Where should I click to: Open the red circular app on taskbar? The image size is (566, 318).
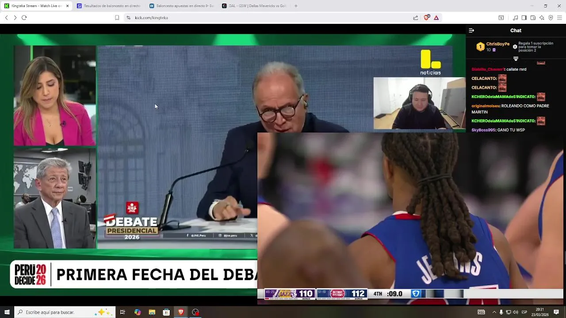[x=195, y=312]
